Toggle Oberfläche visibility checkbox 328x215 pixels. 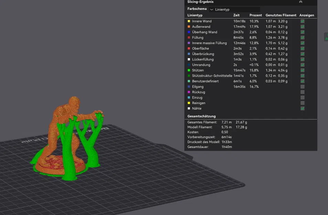point(303,48)
